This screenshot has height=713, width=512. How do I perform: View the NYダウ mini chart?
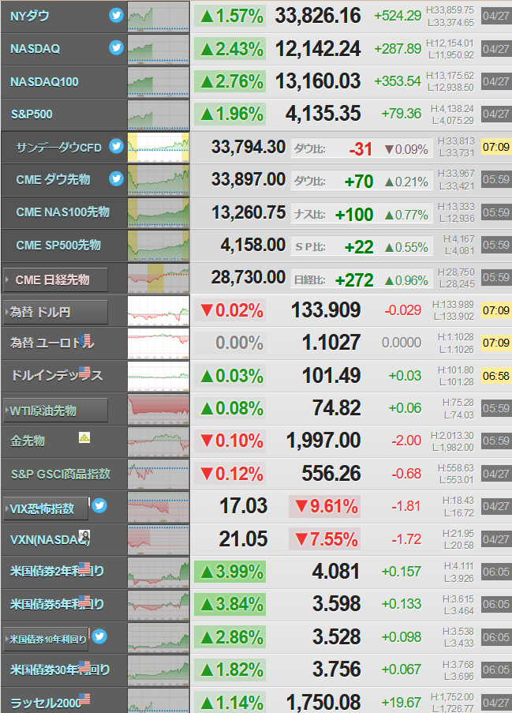[x=158, y=17]
